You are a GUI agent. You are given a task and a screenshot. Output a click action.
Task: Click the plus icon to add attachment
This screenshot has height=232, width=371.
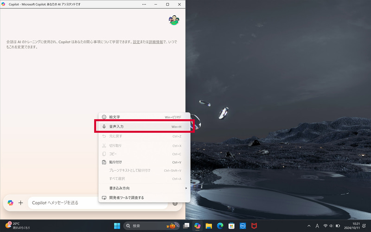(x=20, y=203)
